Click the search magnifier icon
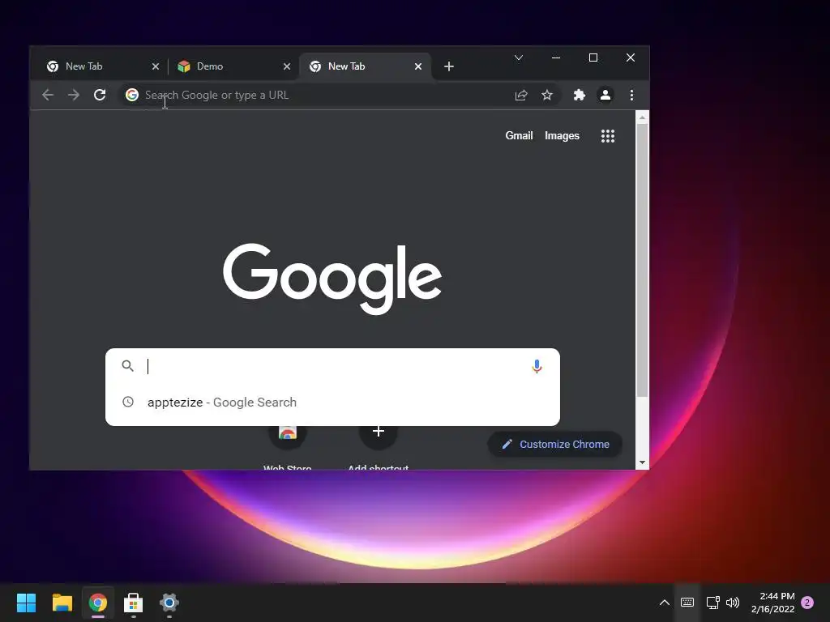 pos(127,365)
